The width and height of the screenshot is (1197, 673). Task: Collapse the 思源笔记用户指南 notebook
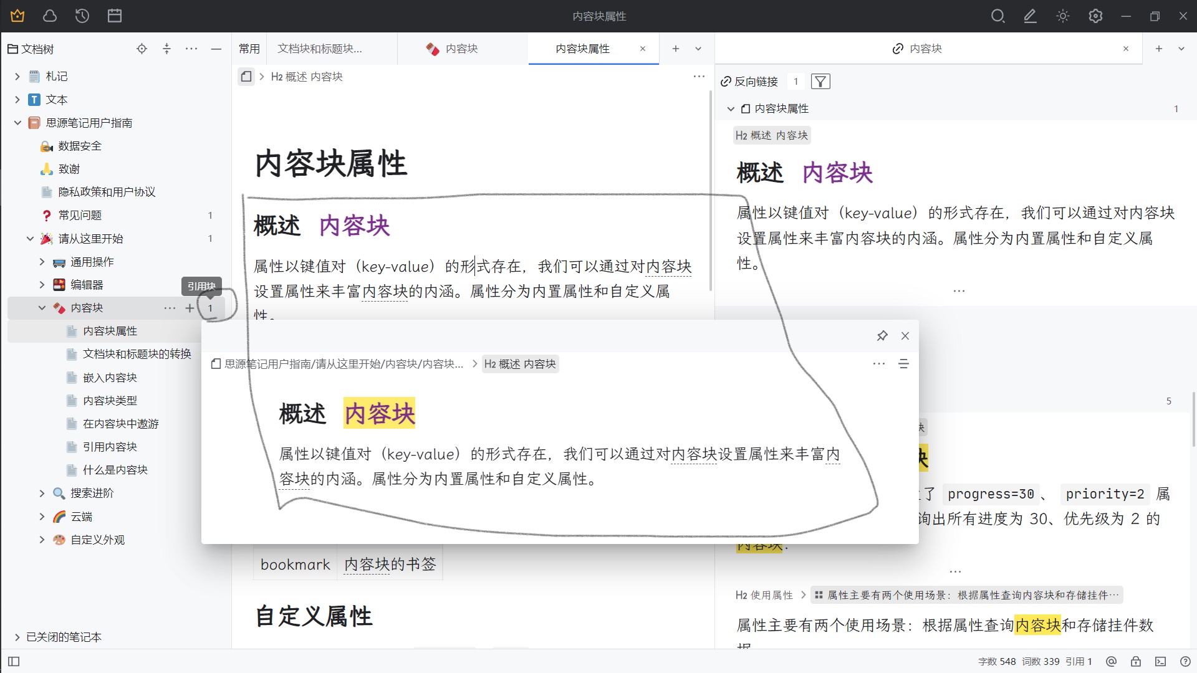click(x=17, y=123)
